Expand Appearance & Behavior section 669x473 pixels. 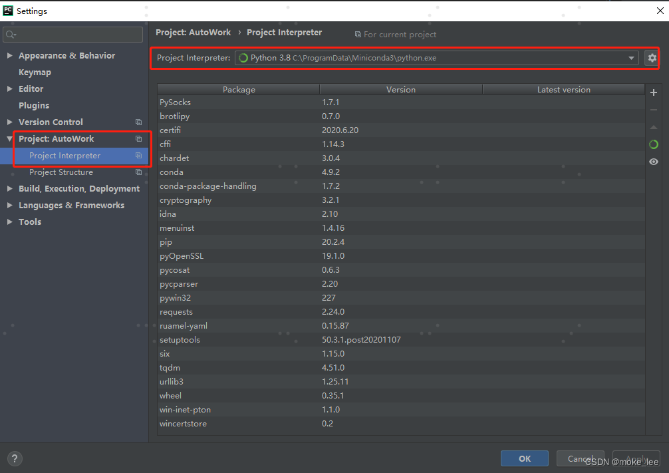(x=9, y=55)
